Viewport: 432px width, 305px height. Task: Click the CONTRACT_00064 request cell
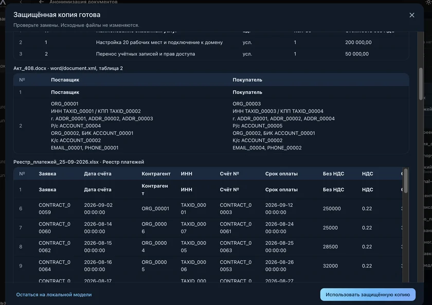click(55, 265)
